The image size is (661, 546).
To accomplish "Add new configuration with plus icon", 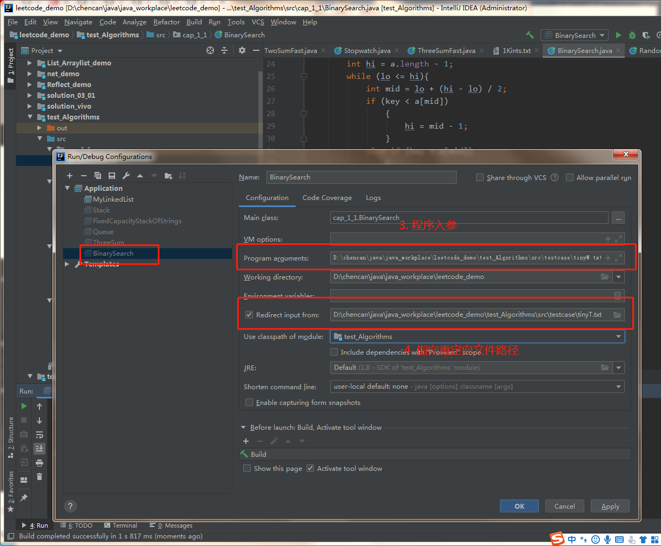I will [70, 176].
